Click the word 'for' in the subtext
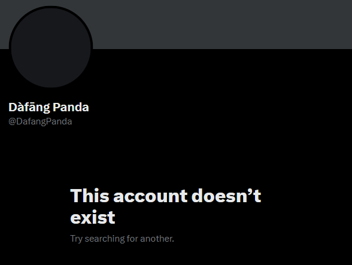 pyautogui.click(x=132, y=239)
